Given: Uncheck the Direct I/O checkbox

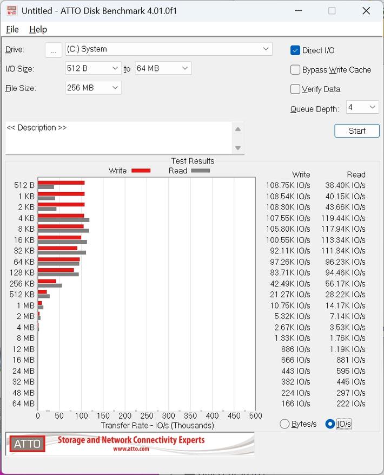Looking at the screenshot, I should pyautogui.click(x=295, y=50).
